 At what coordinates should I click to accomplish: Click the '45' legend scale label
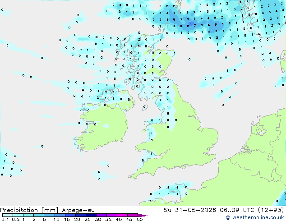pyautogui.click(x=129, y=219)
